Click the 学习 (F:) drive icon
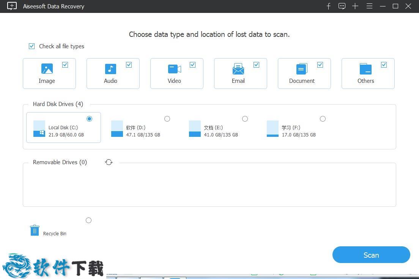Screen dimensions: 419x279 273,128
